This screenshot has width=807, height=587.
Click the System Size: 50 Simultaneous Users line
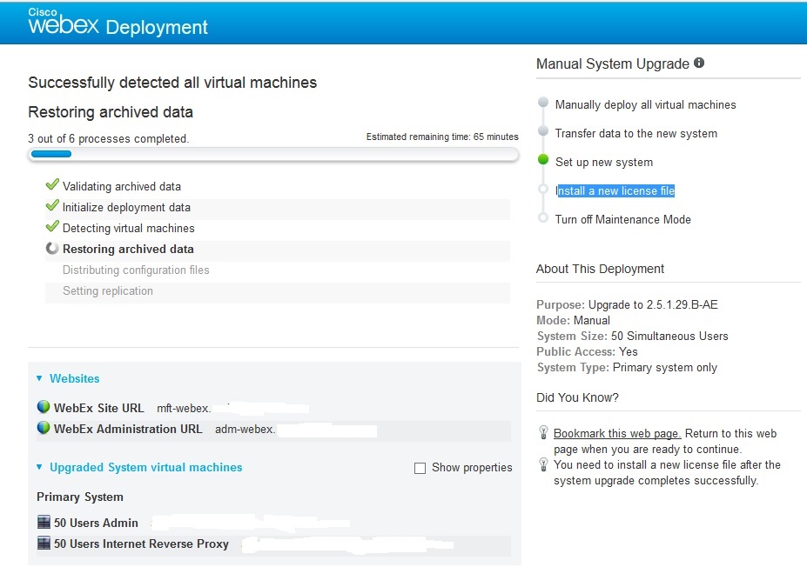(x=633, y=337)
